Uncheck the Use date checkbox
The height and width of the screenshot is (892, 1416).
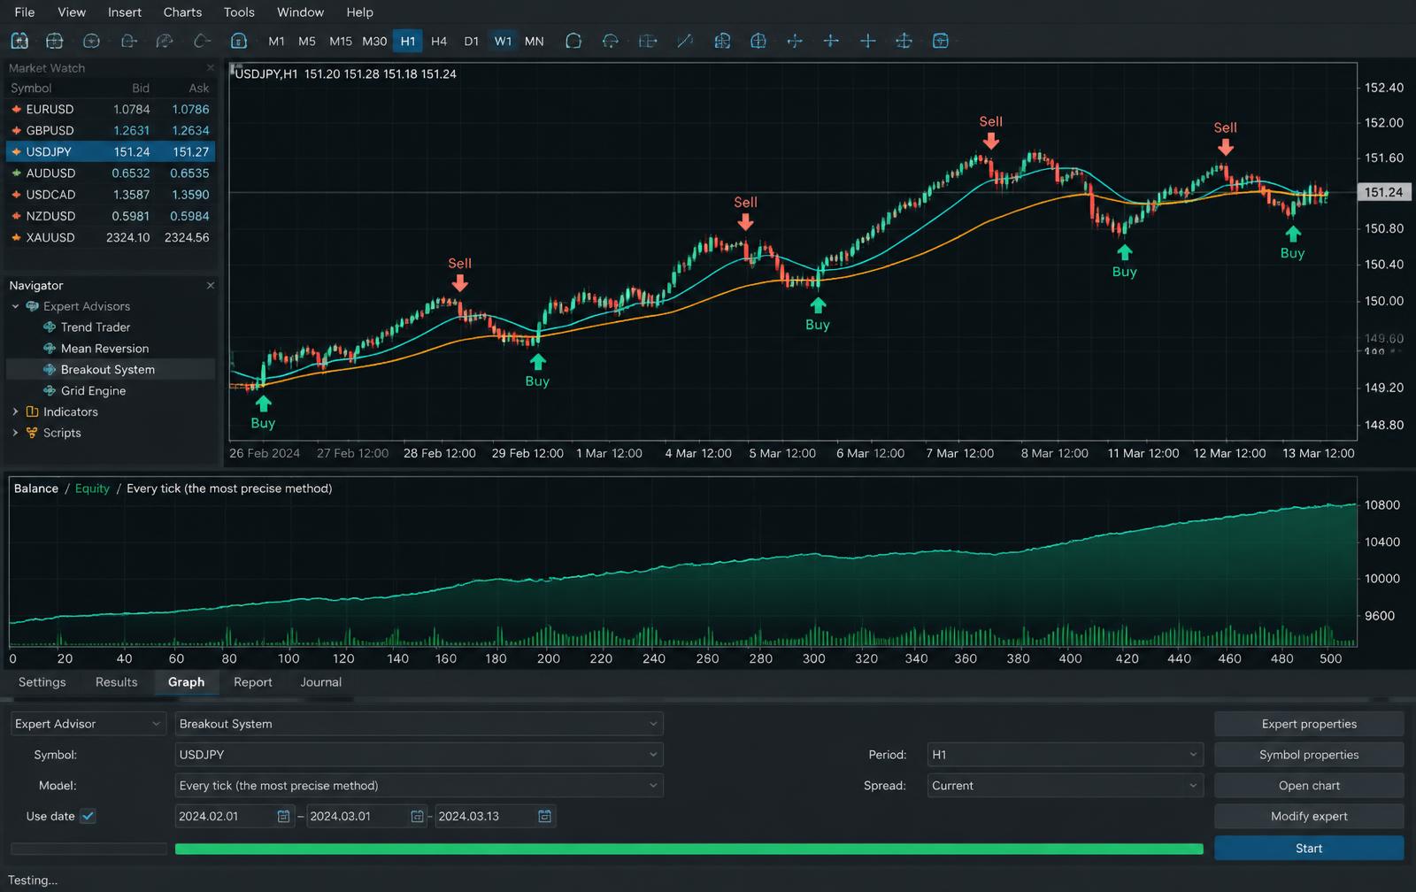(88, 816)
